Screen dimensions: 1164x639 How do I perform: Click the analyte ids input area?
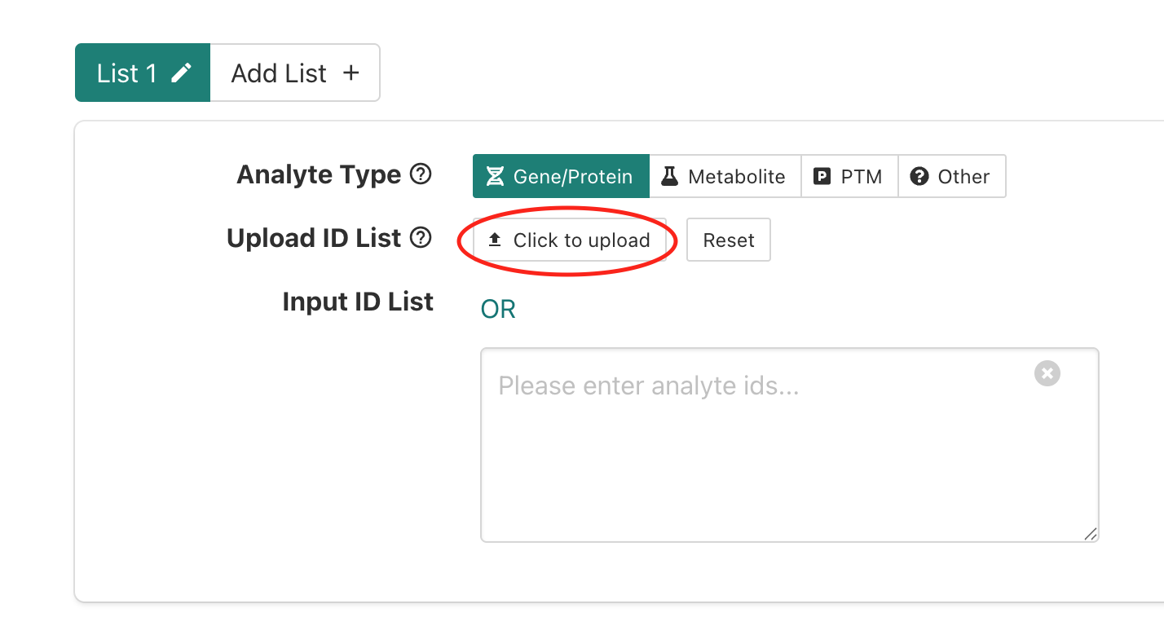pyautogui.click(x=789, y=444)
